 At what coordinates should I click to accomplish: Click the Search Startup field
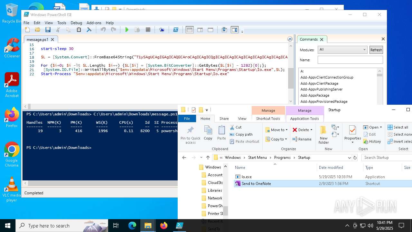point(387,158)
